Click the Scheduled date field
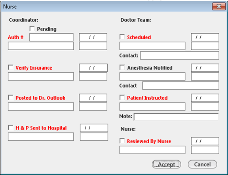 click(x=205, y=37)
